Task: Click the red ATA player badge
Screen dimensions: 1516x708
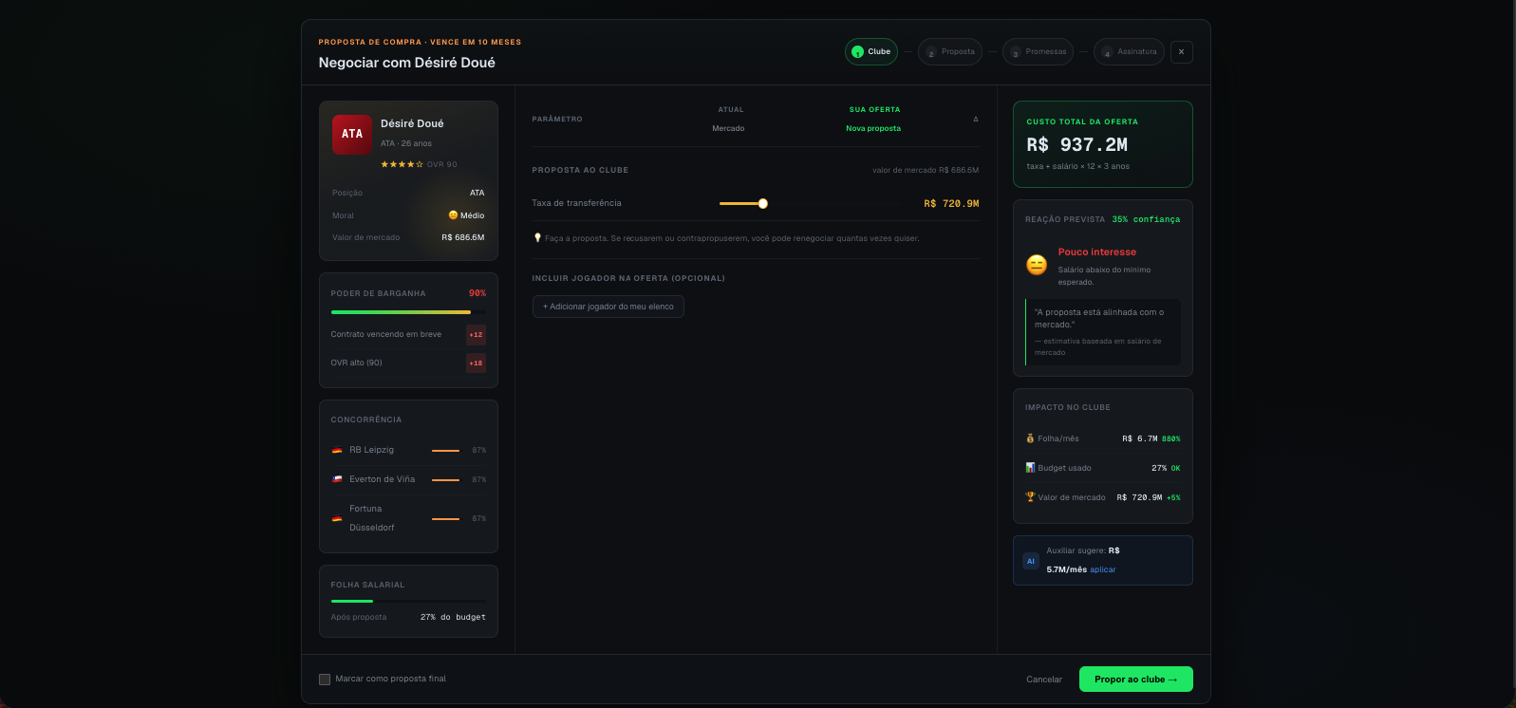Action: [x=352, y=134]
